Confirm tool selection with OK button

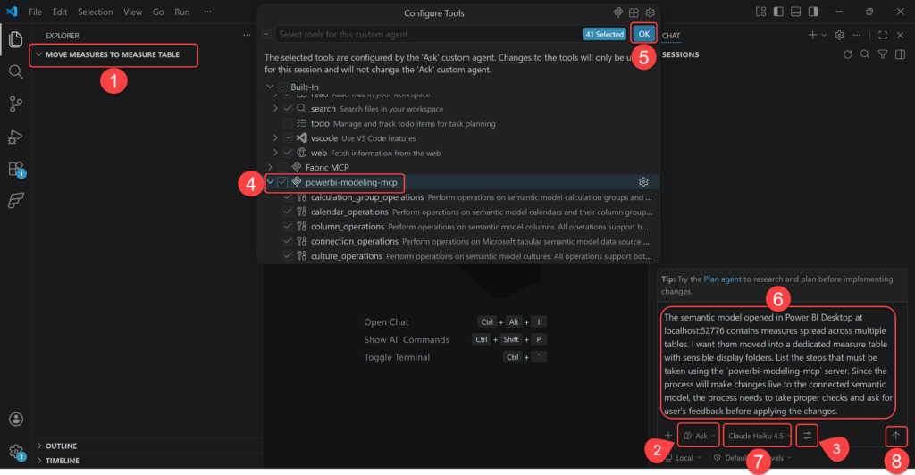(x=643, y=34)
